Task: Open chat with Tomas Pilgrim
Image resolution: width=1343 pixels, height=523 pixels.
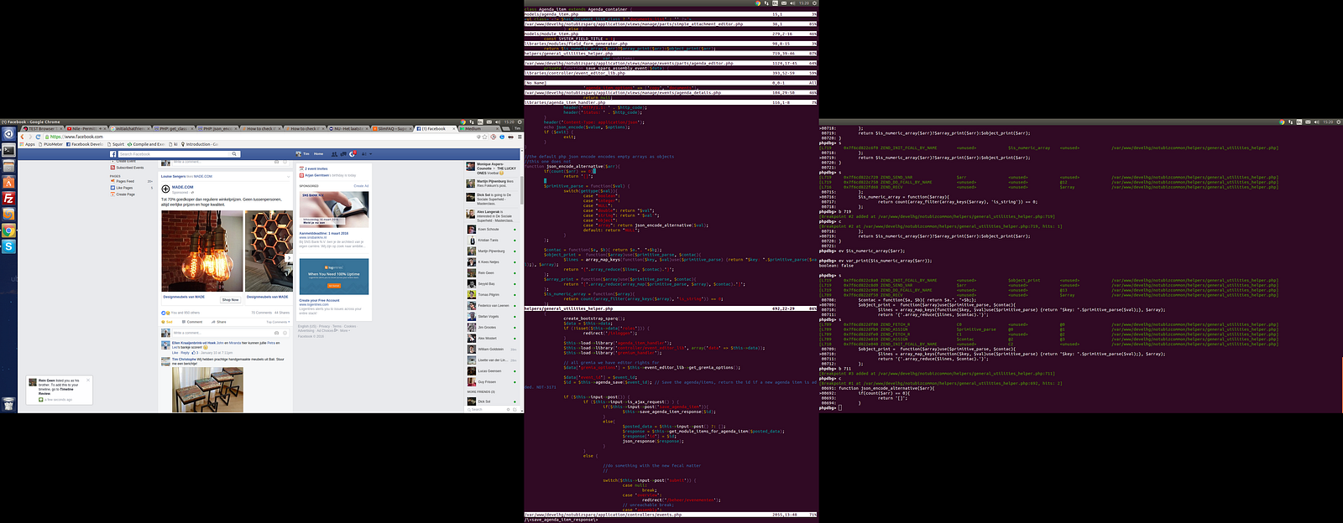Action: (491, 294)
